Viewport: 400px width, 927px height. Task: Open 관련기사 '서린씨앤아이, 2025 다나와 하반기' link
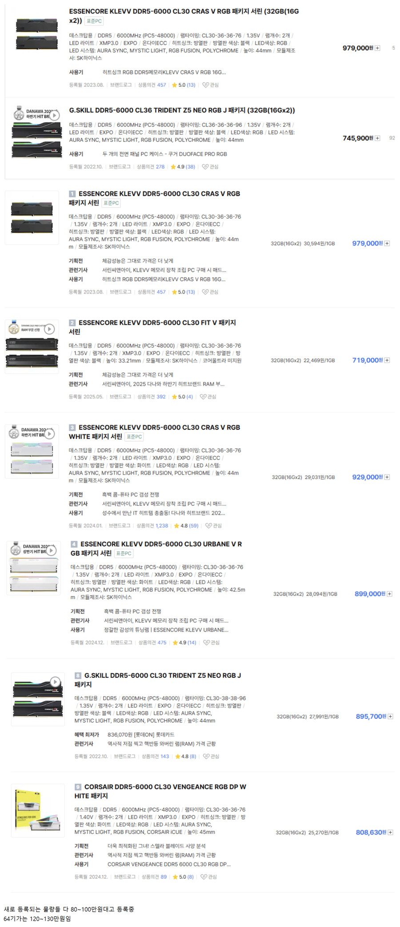click(163, 384)
